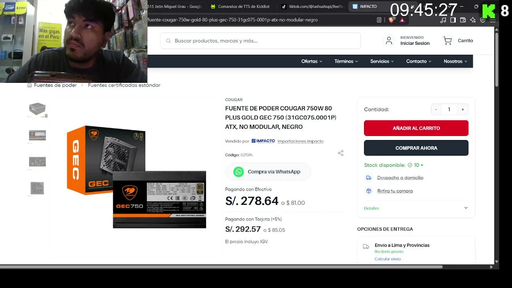512x288 pixels.
Task: Click the box icon by Retira tu compra
Action: point(369,191)
